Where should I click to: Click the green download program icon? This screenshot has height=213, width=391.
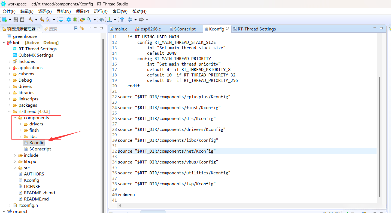coord(110,20)
